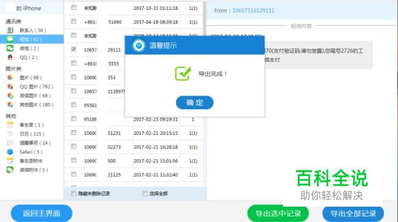Open the 提醒事项 (14) reminders icon

tap(10, 143)
